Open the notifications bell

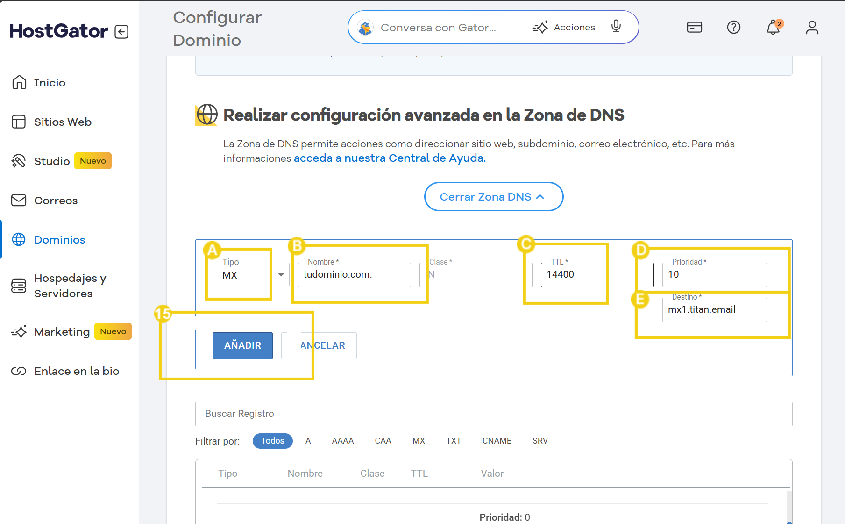click(x=773, y=28)
